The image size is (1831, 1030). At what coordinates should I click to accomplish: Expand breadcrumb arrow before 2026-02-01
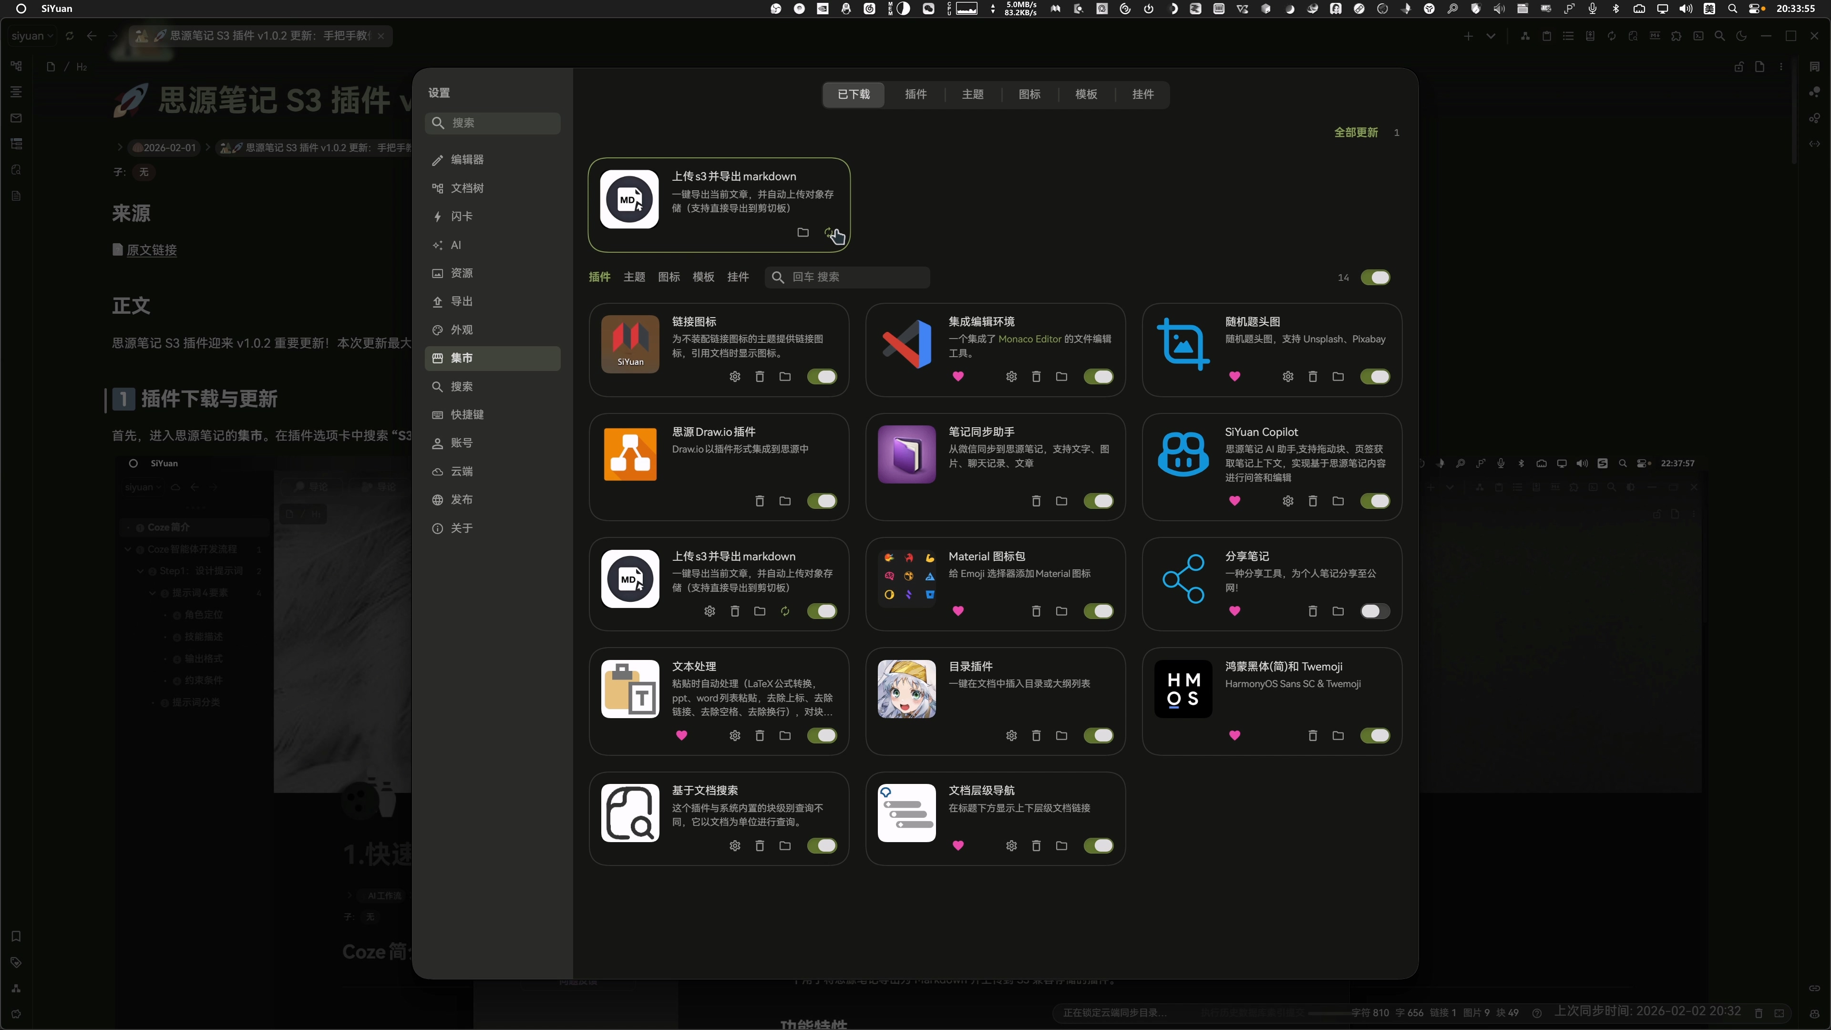[119, 148]
